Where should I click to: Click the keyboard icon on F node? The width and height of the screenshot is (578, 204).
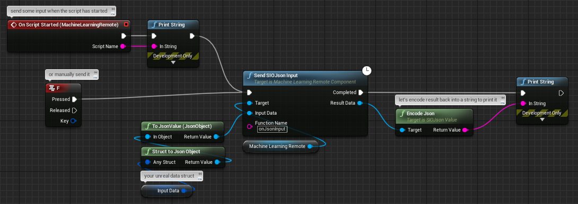click(51, 88)
